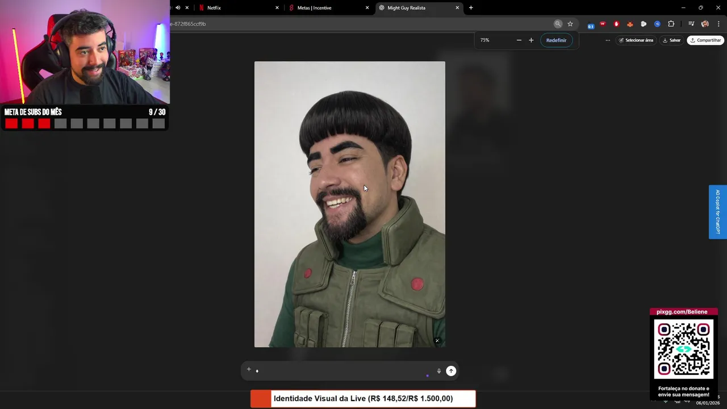The image size is (727, 409).
Task: Click the Redefinir zoom reset button
Action: (x=556, y=40)
